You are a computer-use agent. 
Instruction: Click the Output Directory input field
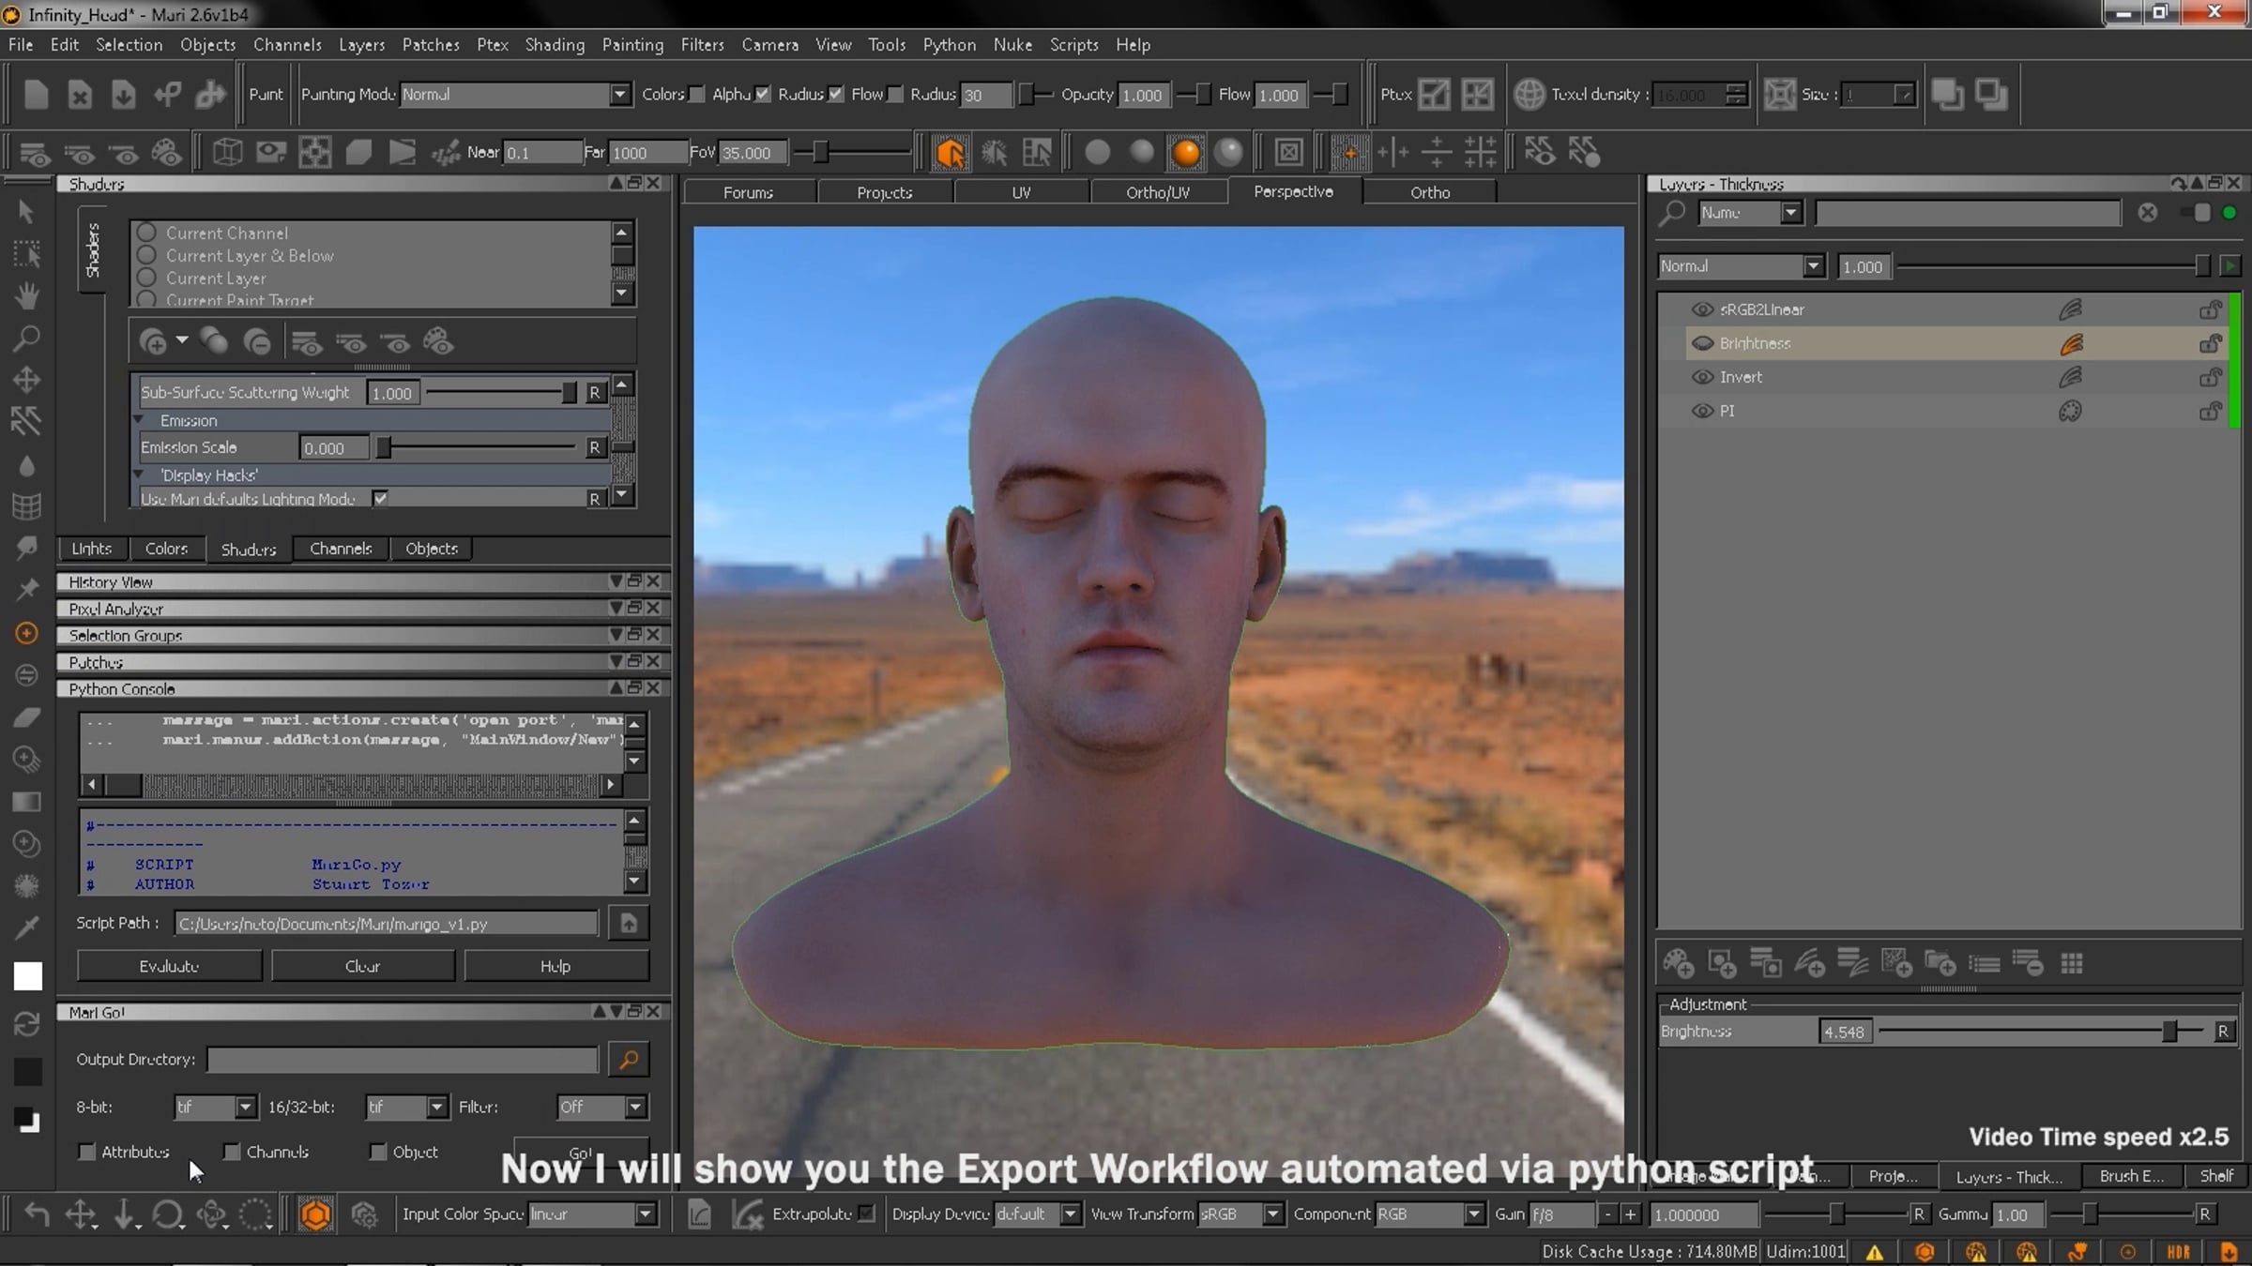(x=402, y=1060)
